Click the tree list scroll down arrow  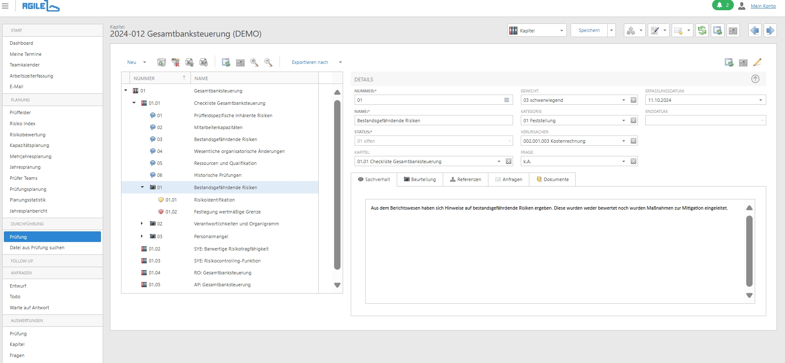coord(337,285)
